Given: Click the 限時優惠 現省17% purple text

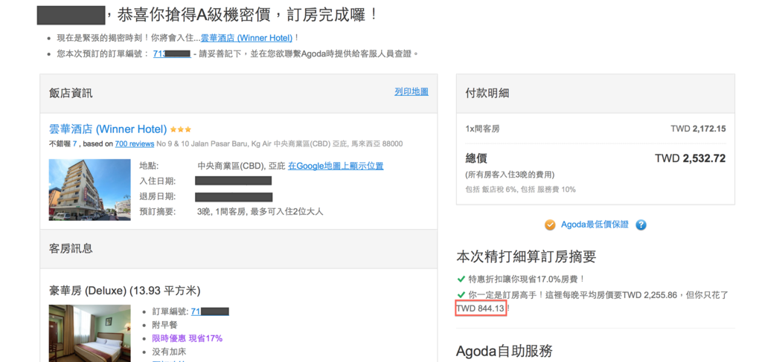Looking at the screenshot, I should coord(187,338).
